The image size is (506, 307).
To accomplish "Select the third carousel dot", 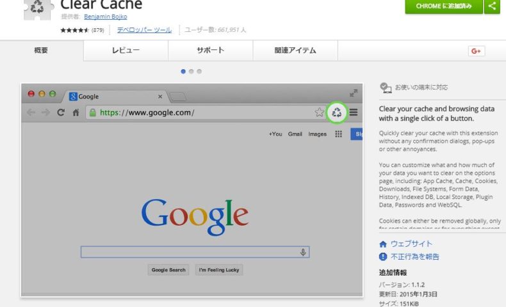I will (x=199, y=71).
